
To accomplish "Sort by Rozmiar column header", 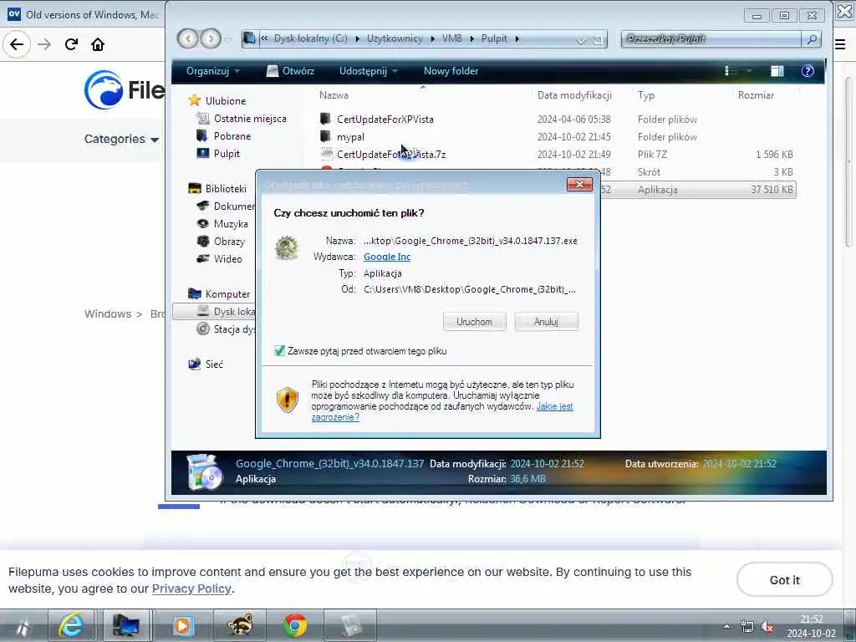I will pos(756,95).
